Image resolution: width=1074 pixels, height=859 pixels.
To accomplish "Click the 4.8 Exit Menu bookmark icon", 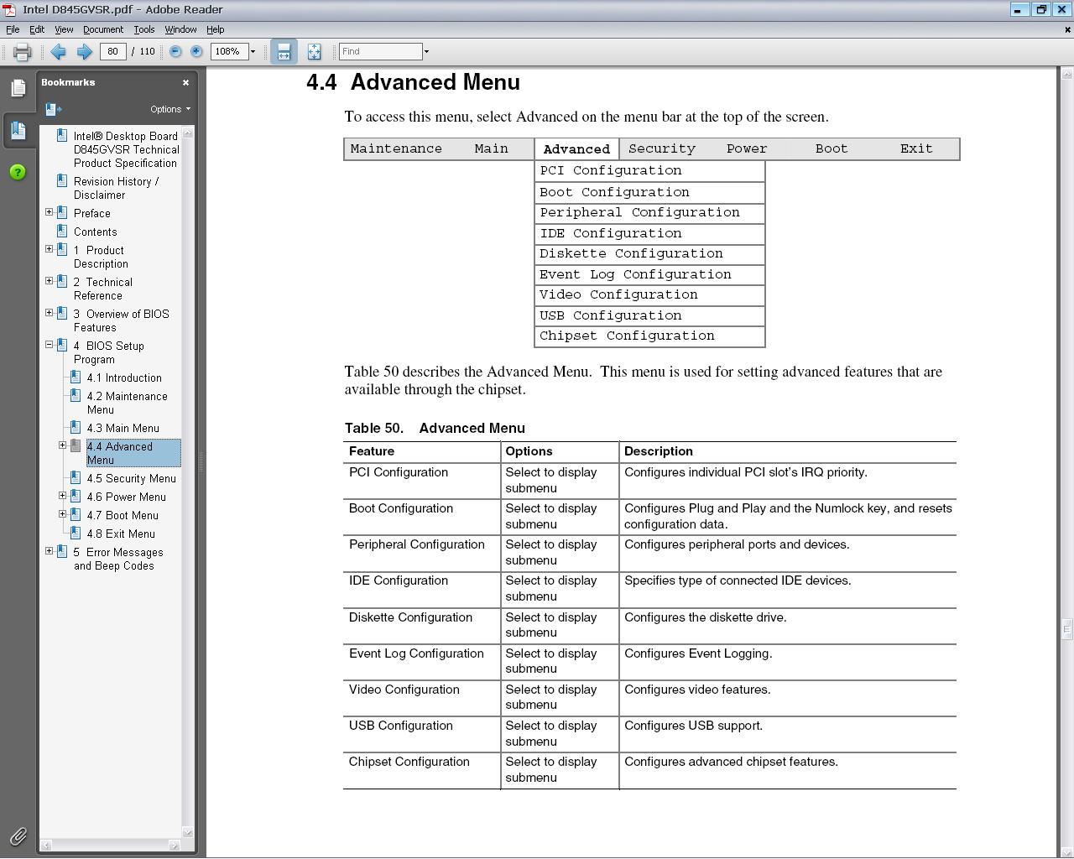I will click(x=76, y=533).
